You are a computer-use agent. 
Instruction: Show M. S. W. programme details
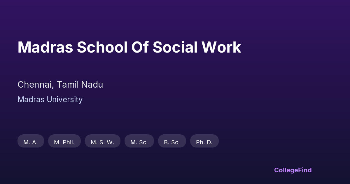[102, 142]
